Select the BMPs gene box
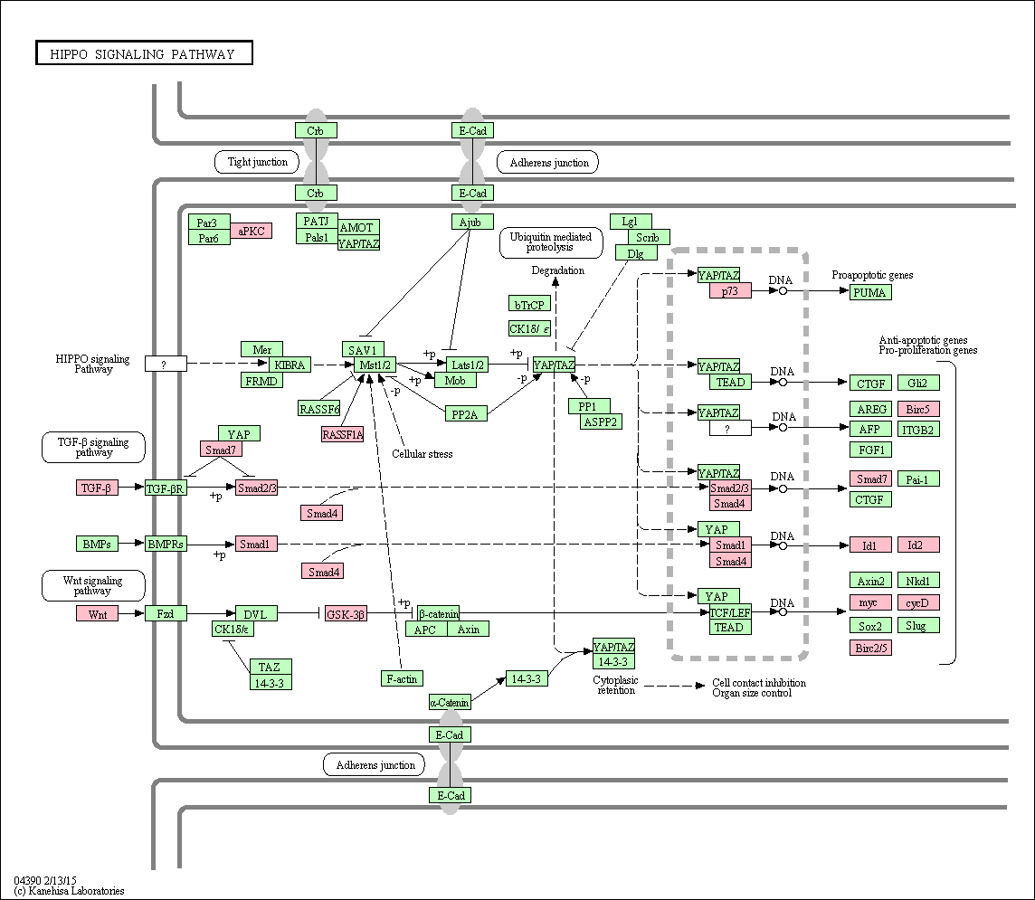This screenshot has width=1035, height=900. pos(97,544)
